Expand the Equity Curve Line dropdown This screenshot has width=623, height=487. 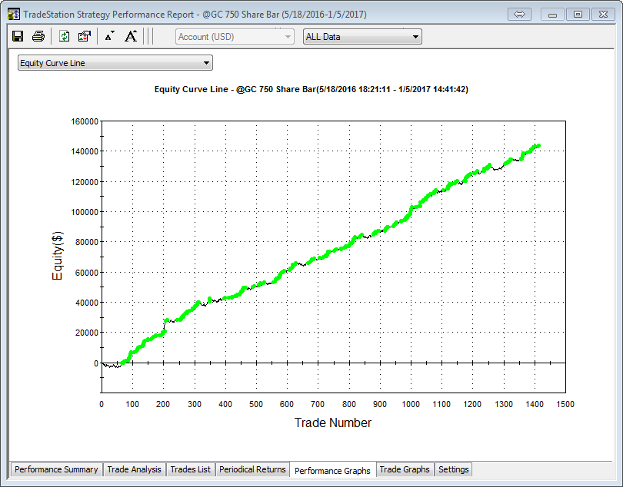click(115, 63)
